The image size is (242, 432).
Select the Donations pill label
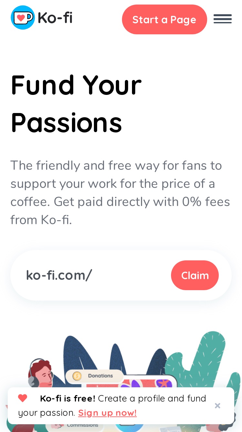(100, 376)
